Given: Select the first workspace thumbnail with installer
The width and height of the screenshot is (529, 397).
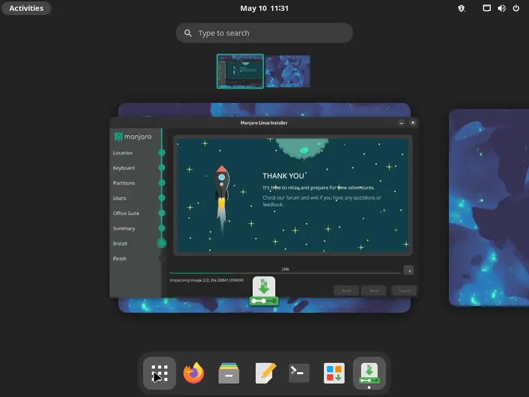Looking at the screenshot, I should [240, 71].
